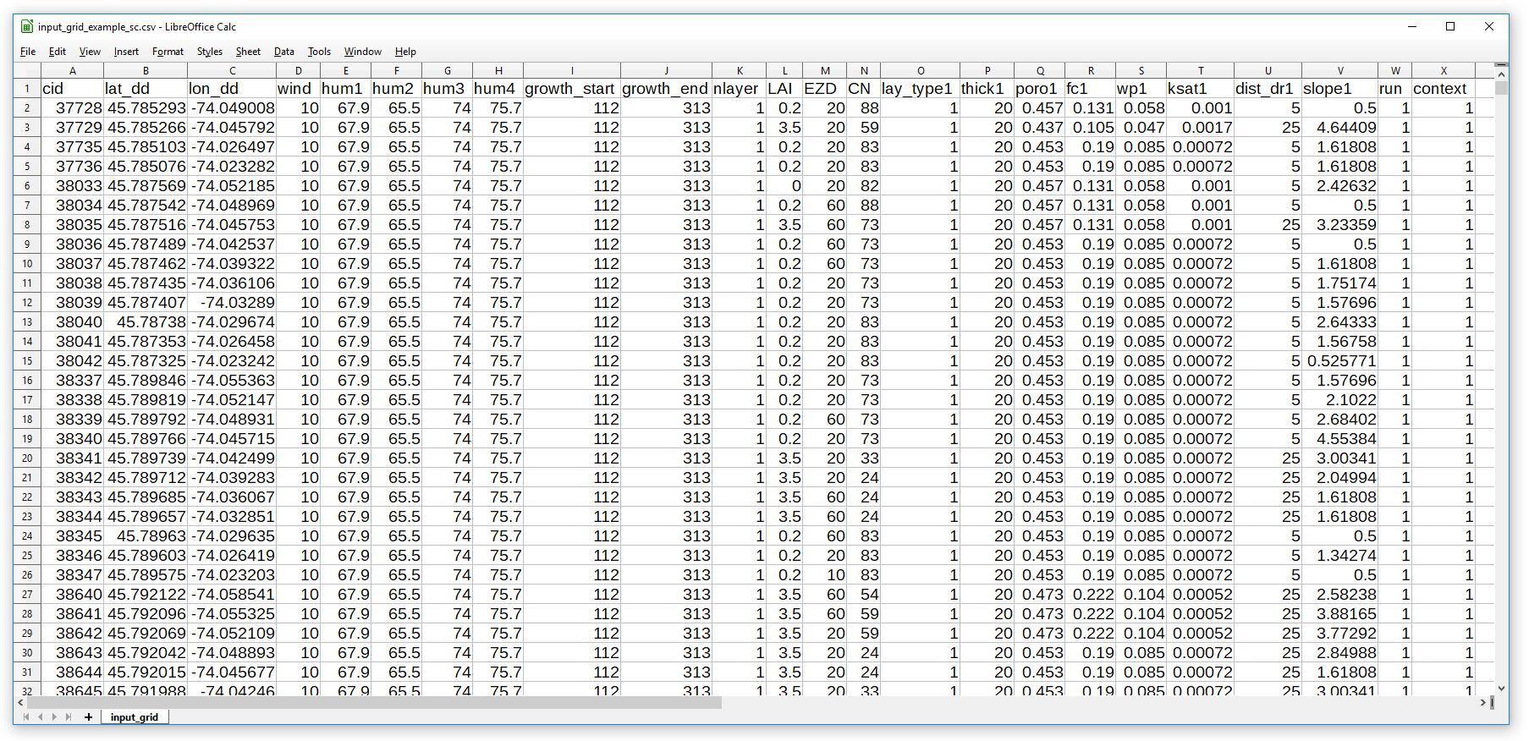Click the 'growth_end' header cell
The width and height of the screenshot is (1529, 741).
pyautogui.click(x=666, y=89)
